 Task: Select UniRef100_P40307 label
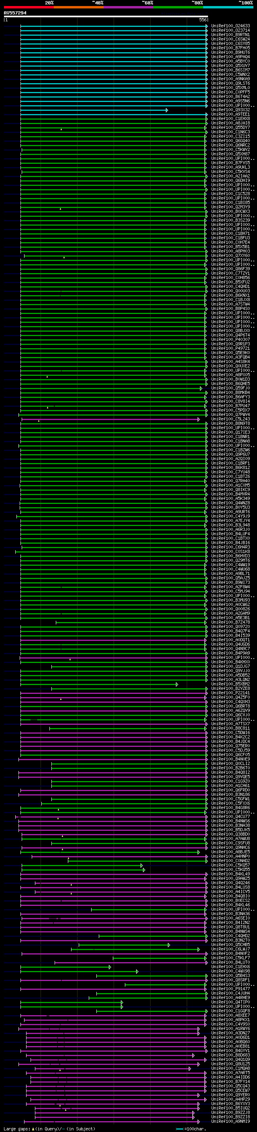point(230,340)
